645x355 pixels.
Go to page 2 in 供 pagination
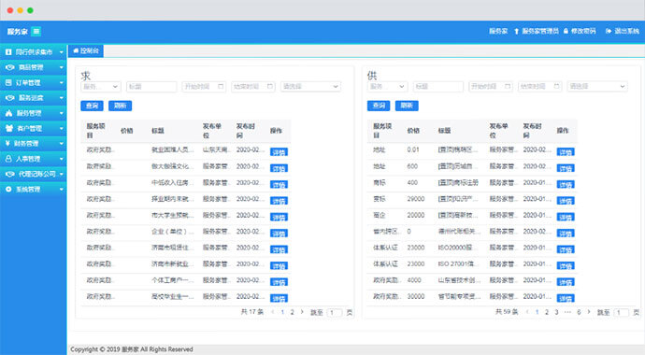(x=547, y=312)
